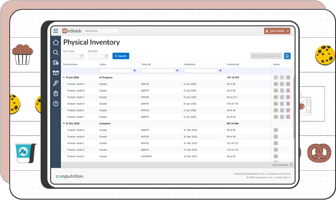
Task: Open the box inventory sidebar item
Action: (55, 73)
